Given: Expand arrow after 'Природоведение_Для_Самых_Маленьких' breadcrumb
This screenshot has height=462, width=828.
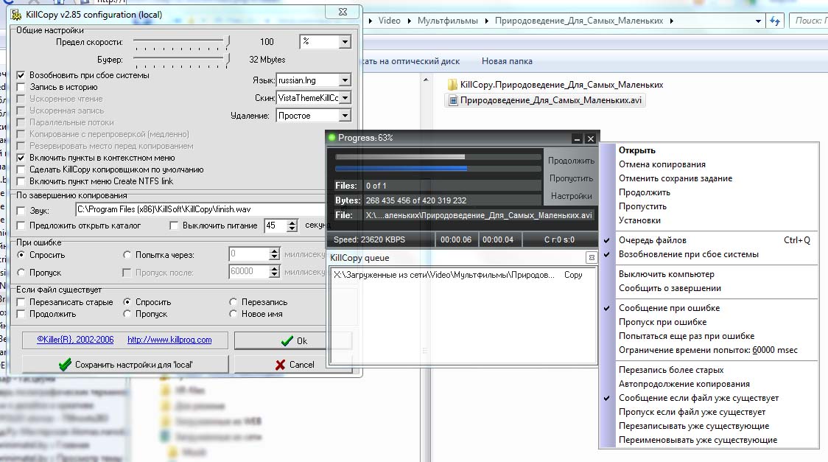Looking at the screenshot, I should [671, 21].
